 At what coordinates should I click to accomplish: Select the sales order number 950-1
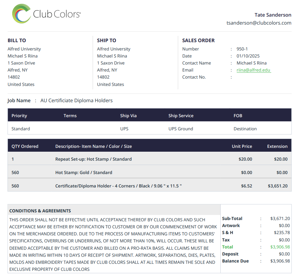[242, 49]
